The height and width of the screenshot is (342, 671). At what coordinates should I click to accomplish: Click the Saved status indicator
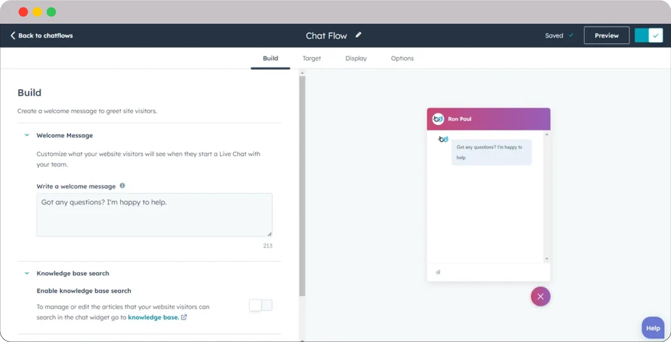[x=559, y=35]
